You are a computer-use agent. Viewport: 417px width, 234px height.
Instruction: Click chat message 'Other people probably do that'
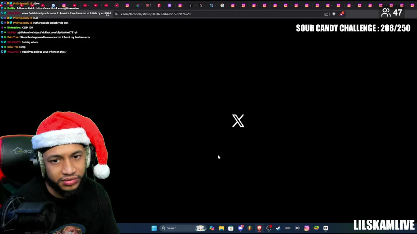[x=51, y=23]
